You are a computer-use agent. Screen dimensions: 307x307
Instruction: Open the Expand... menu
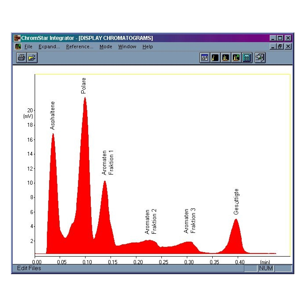(x=49, y=46)
